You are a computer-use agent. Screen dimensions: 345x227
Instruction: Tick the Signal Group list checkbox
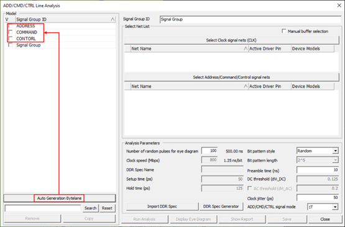point(11,45)
